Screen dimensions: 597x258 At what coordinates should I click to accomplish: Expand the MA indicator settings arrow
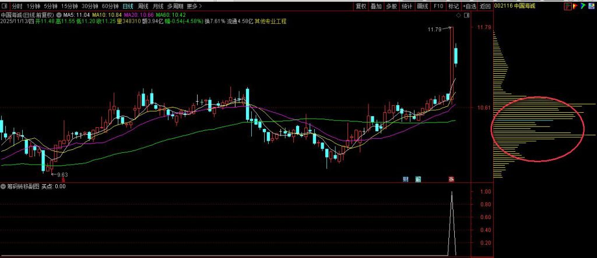click(59, 15)
